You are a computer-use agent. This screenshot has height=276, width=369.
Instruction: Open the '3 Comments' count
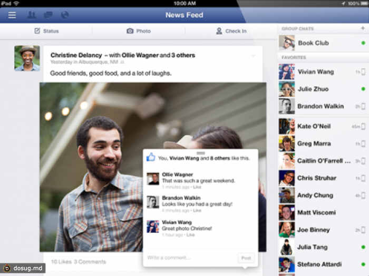(x=90, y=262)
